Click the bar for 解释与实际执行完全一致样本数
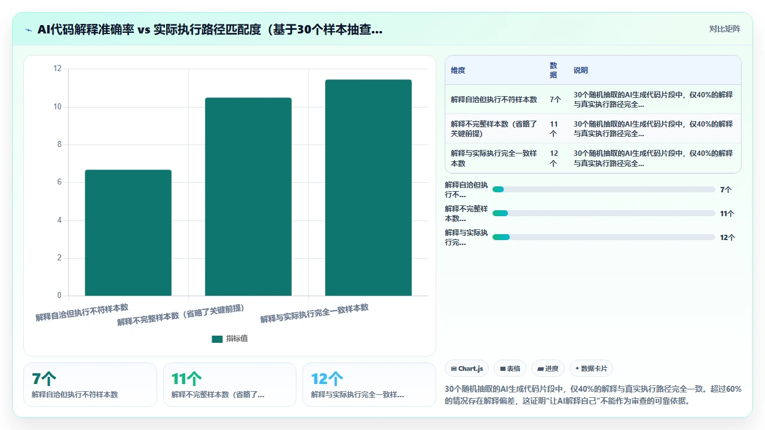This screenshot has height=430, width=765. pyautogui.click(x=368, y=188)
